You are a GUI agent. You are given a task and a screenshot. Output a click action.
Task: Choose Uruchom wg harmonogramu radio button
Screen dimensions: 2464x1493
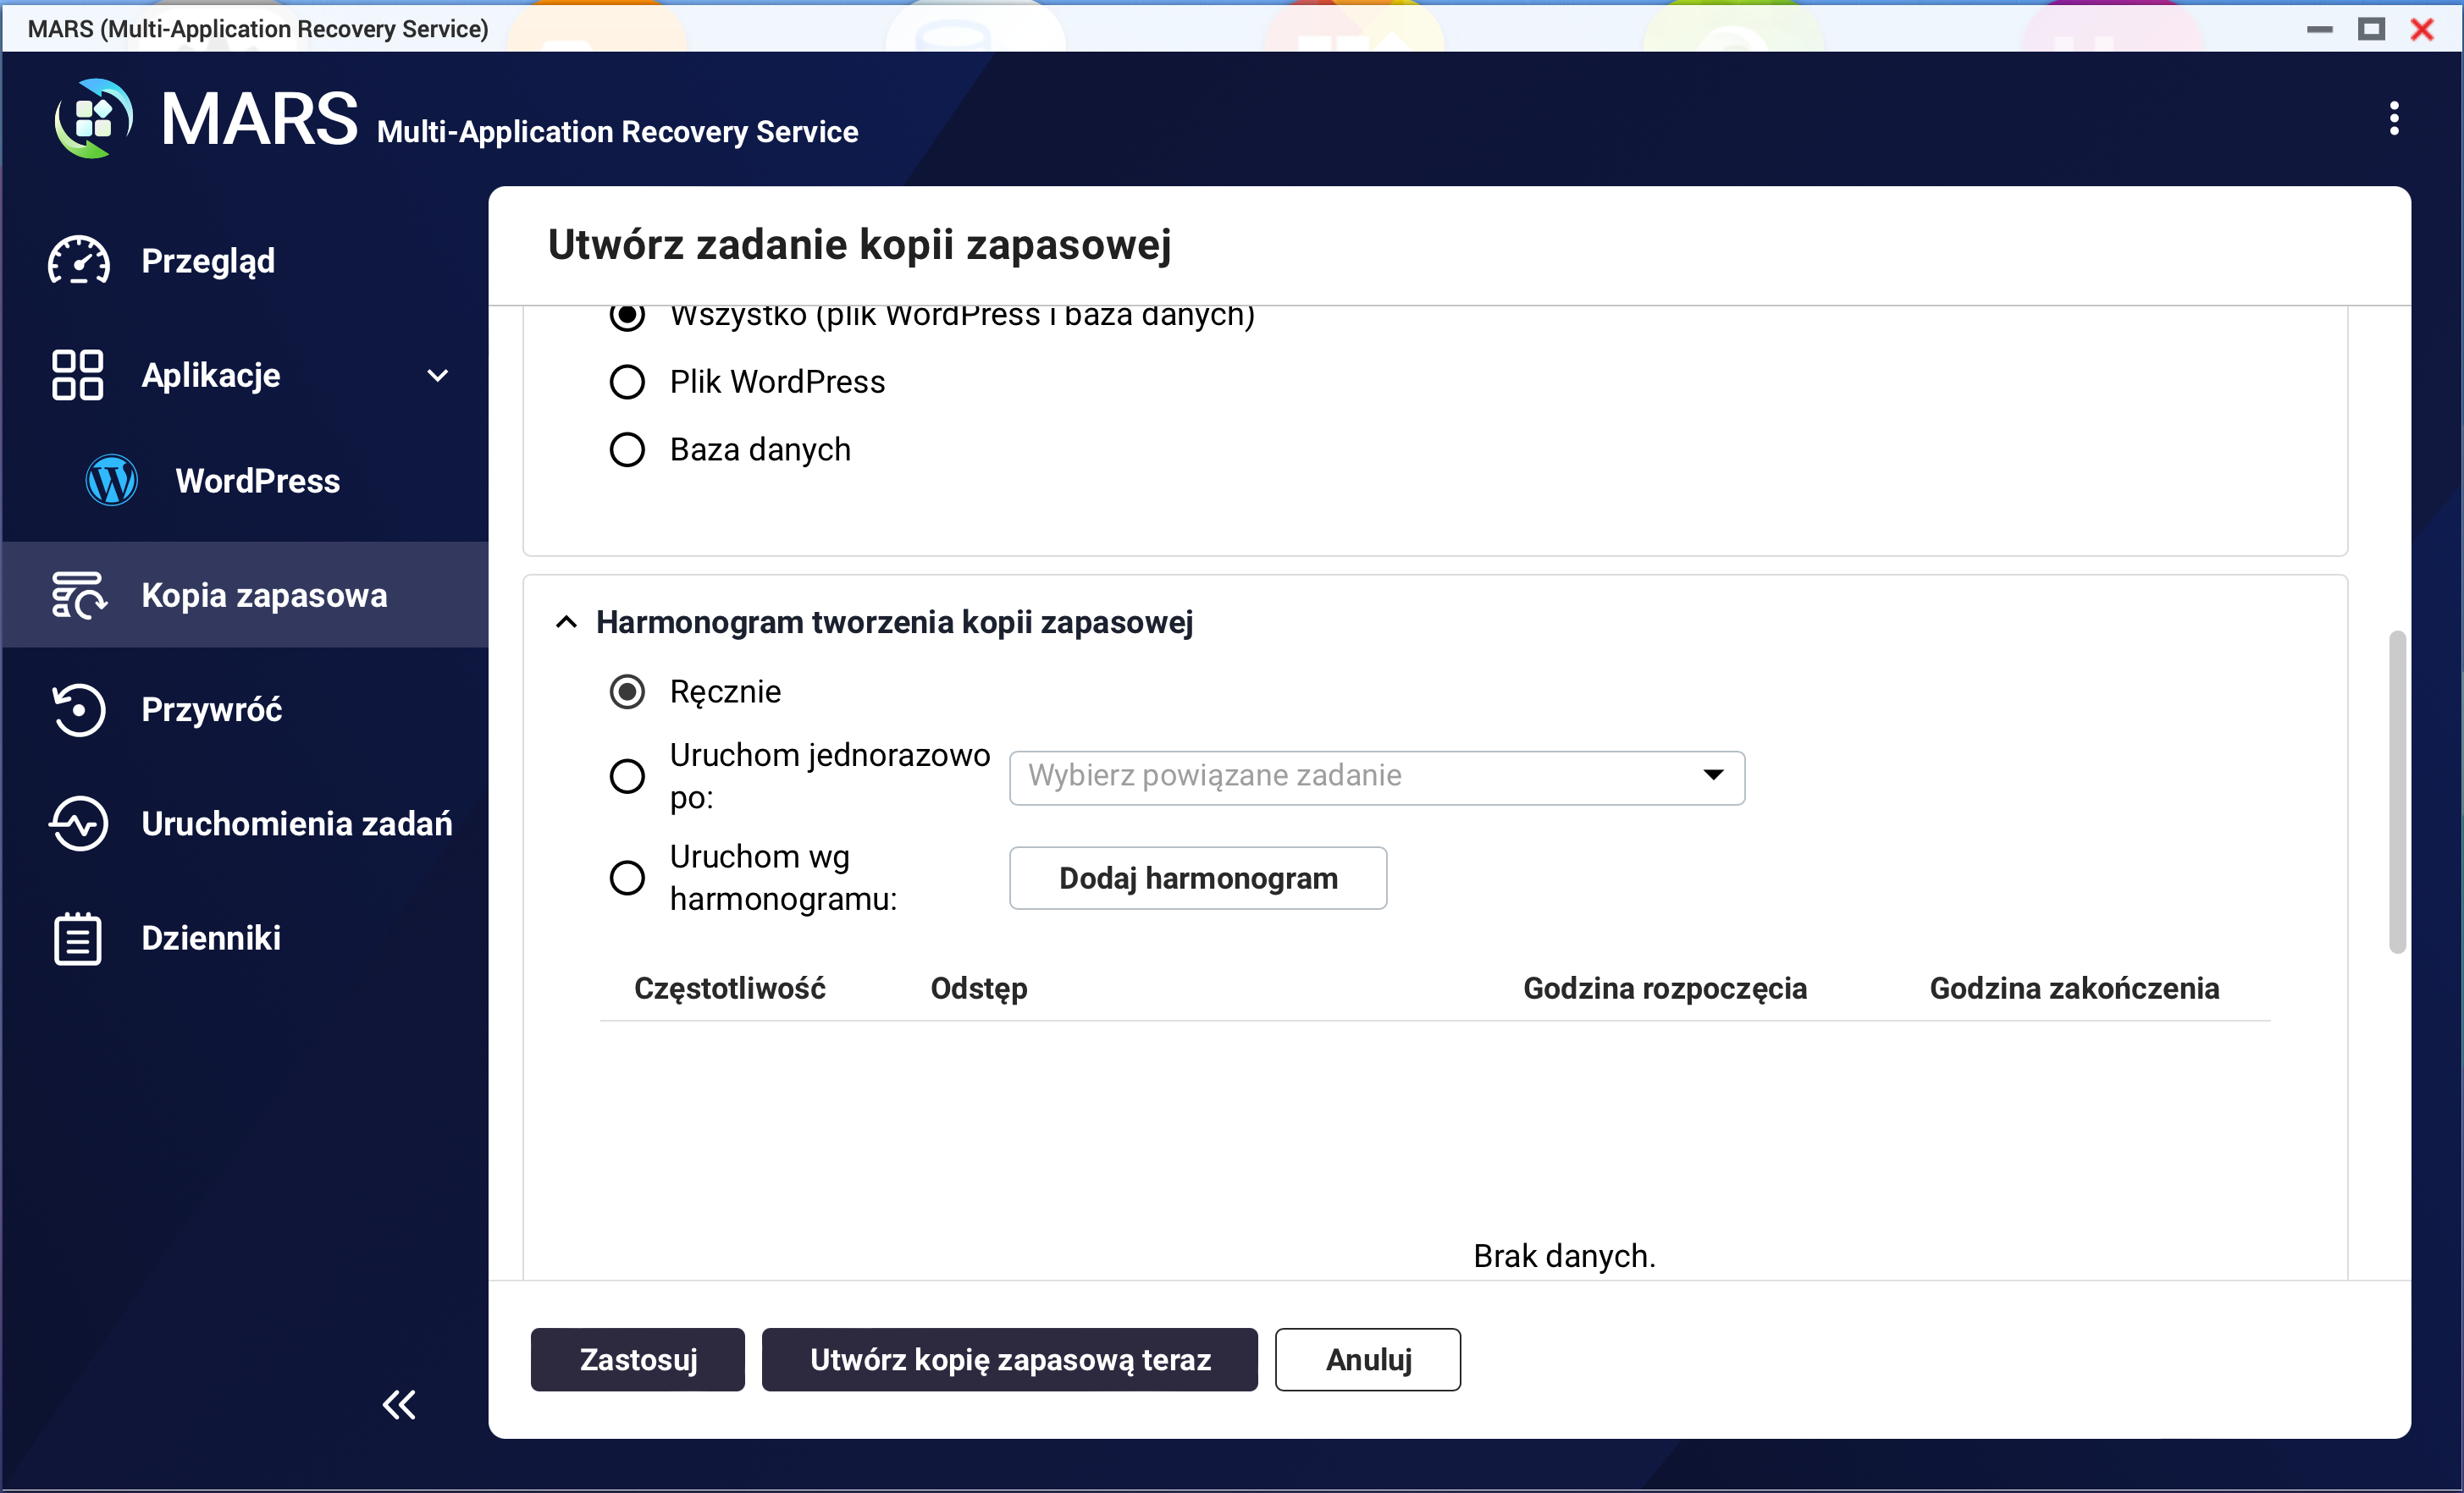click(627, 878)
